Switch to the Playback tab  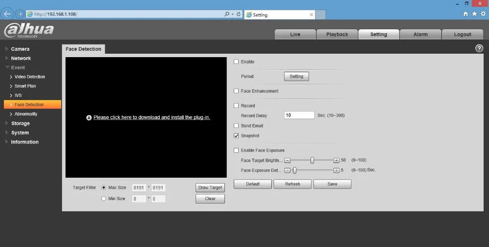[337, 34]
